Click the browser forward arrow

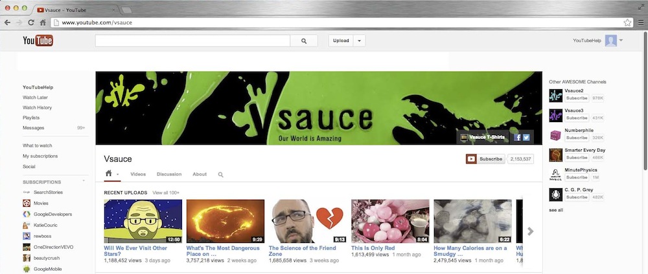pos(19,23)
